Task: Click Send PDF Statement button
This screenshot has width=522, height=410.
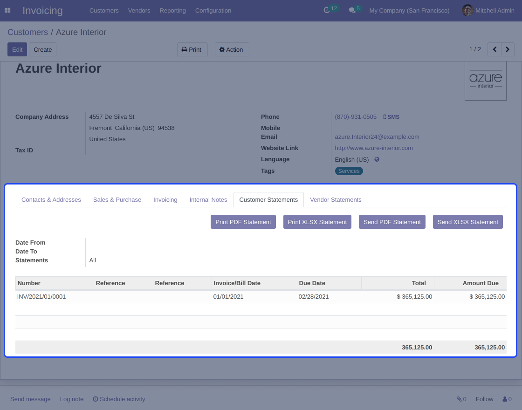Action: click(x=392, y=222)
